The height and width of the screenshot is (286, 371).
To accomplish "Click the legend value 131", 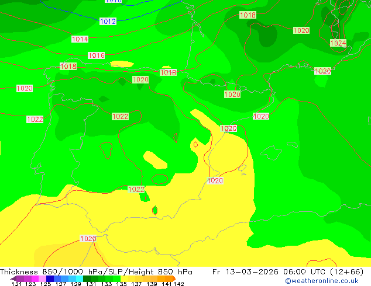I will pyautogui.click(x=91, y=284).
